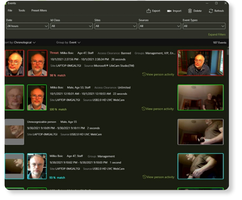
Task: Click the clock icon beside 98% match activity
Action: tap(144, 74)
